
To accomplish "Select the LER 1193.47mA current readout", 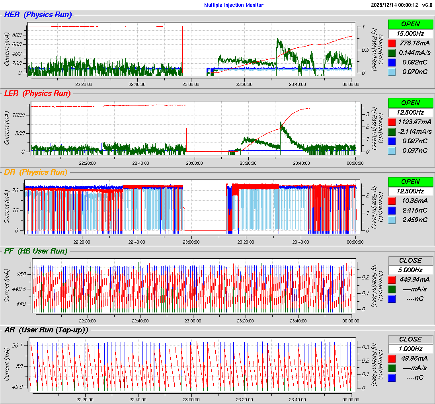I will [x=415, y=122].
